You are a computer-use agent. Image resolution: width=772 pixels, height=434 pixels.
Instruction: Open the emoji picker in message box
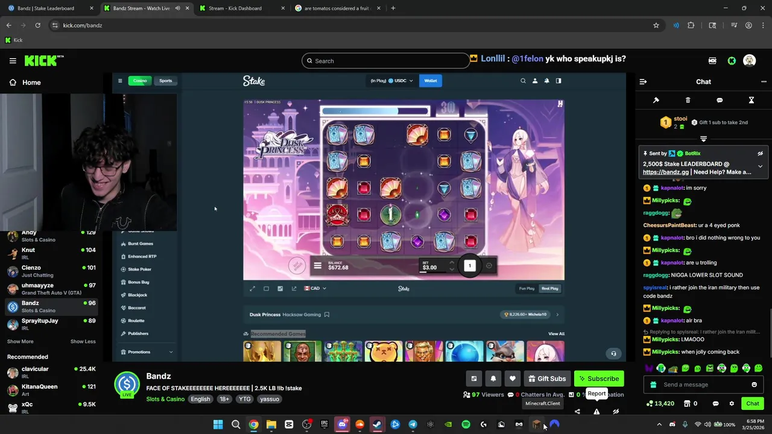click(x=754, y=385)
